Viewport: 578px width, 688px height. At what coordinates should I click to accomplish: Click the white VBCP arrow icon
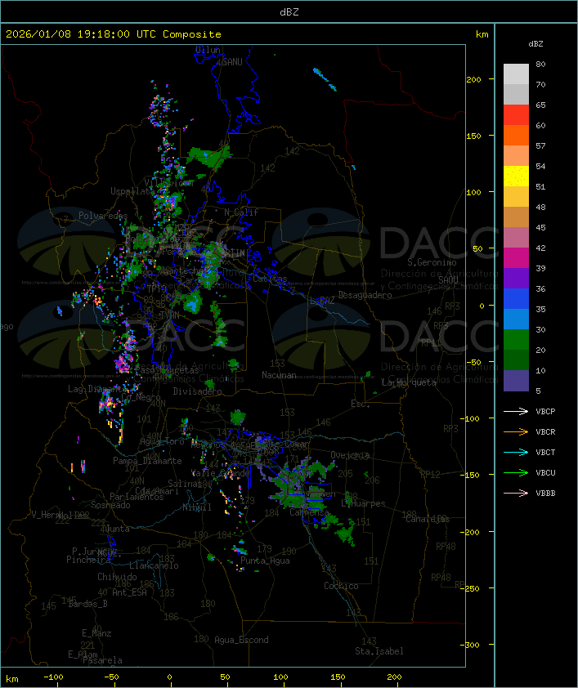(x=517, y=412)
